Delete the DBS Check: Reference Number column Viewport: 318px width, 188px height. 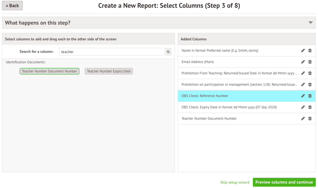point(310,96)
